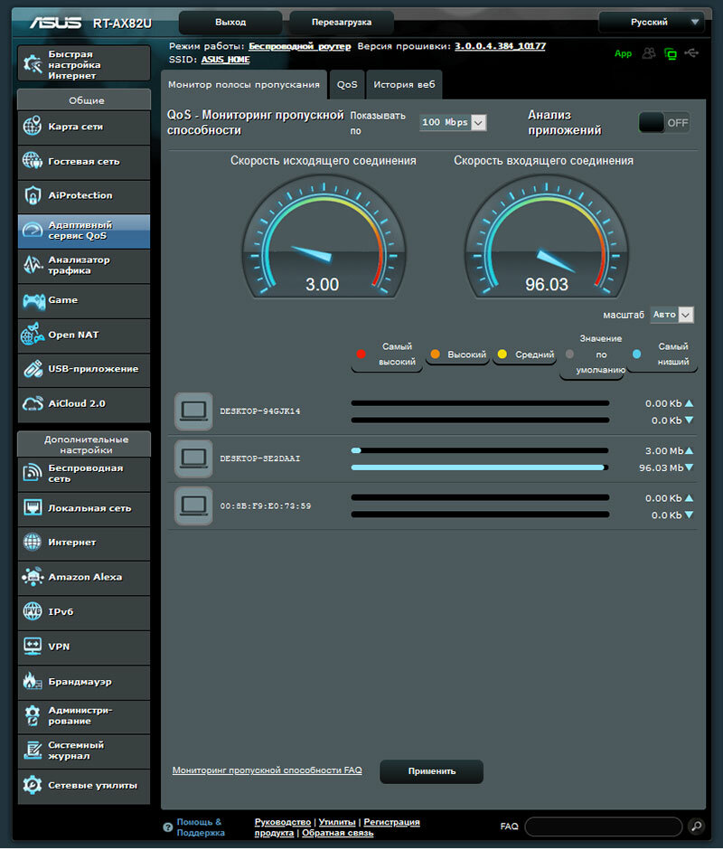Click the FAQ search magnifier icon
723x850 pixels.
point(696,826)
